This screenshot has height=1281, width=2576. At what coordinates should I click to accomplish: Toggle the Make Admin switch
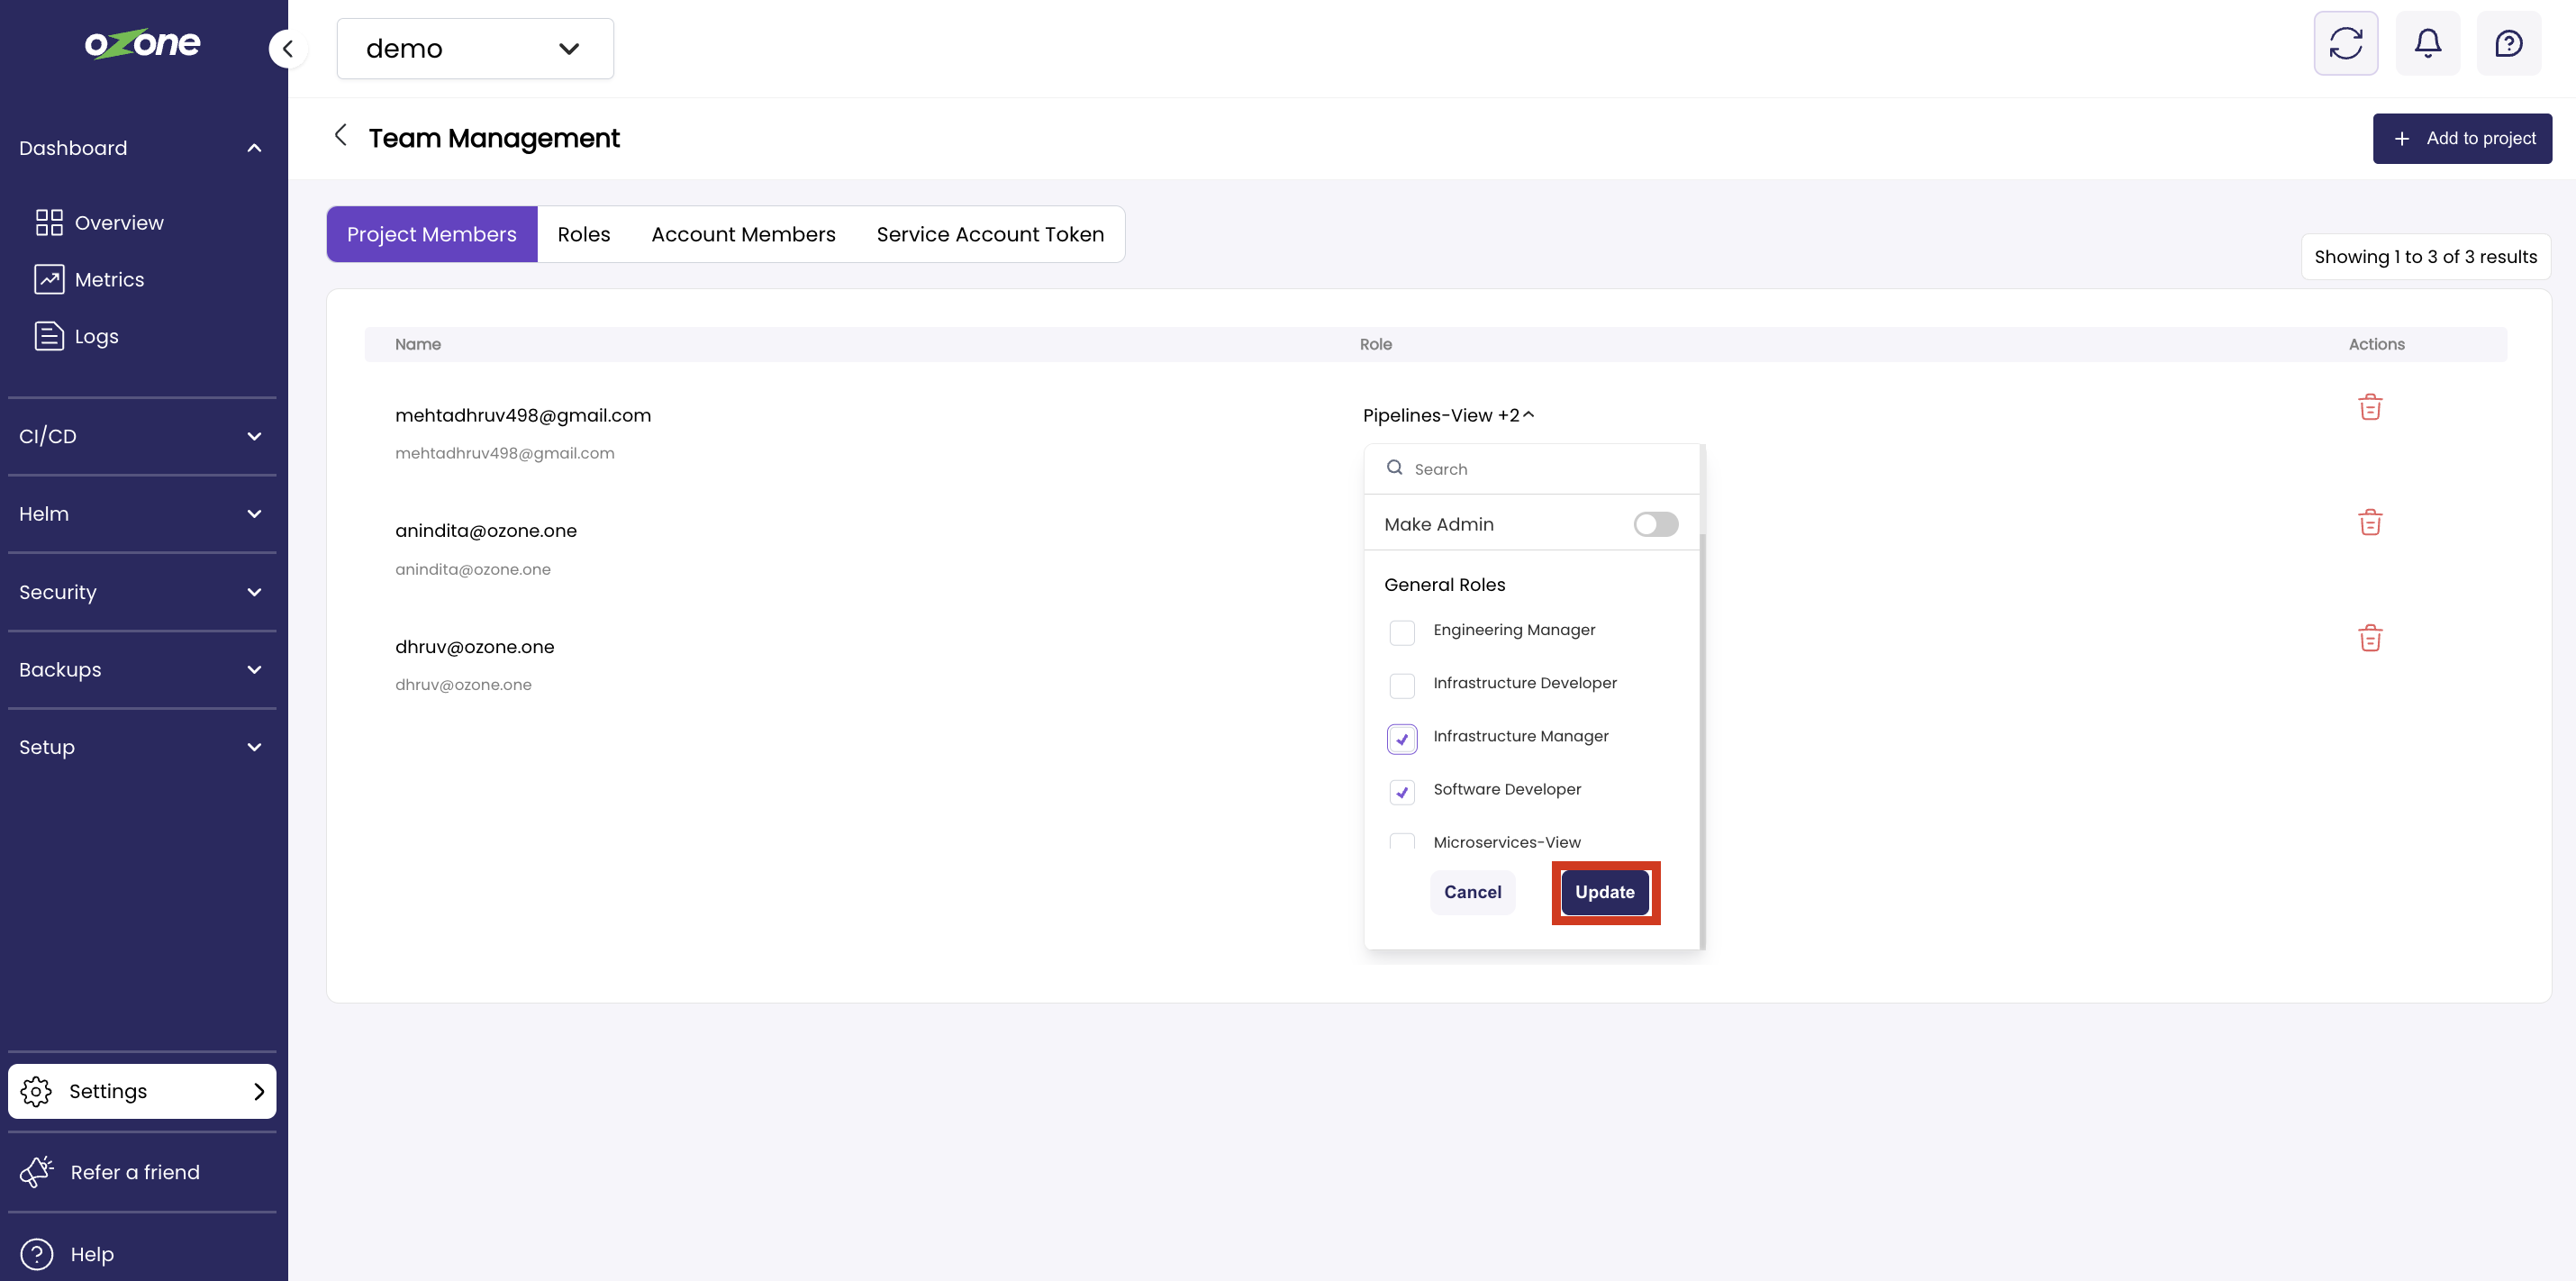pyautogui.click(x=1655, y=524)
